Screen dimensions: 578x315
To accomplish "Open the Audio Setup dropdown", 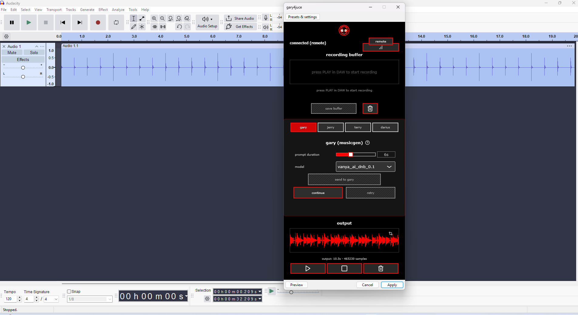I will point(207,22).
